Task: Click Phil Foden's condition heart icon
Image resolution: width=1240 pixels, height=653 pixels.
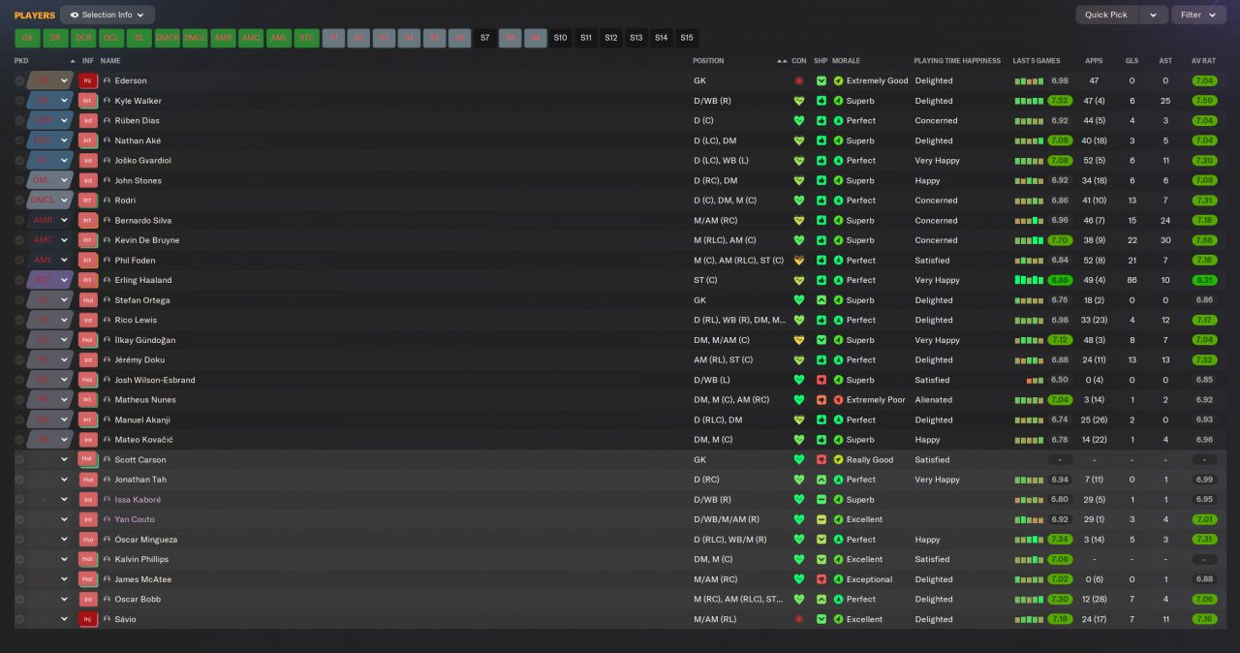Action: [x=799, y=261]
